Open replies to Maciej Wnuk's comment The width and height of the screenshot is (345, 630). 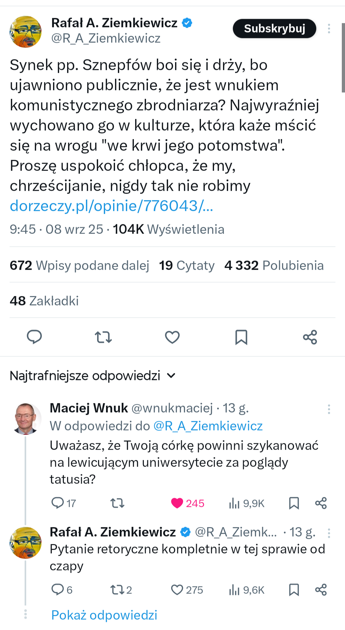tap(58, 503)
